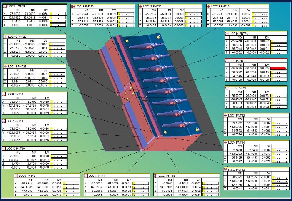Viewport: 292px width, 201px height.
Task: Click the 125.5854 nominal value in LOC17 PNT39
Action: [x=165, y=17]
